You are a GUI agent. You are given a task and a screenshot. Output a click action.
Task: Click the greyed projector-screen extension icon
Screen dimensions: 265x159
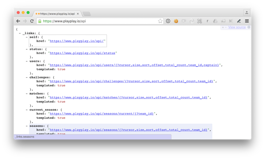(184, 21)
